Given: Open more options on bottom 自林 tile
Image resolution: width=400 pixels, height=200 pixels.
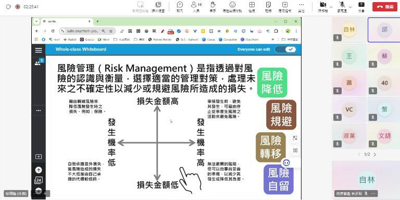Looking at the screenshot, I should (x=373, y=193).
